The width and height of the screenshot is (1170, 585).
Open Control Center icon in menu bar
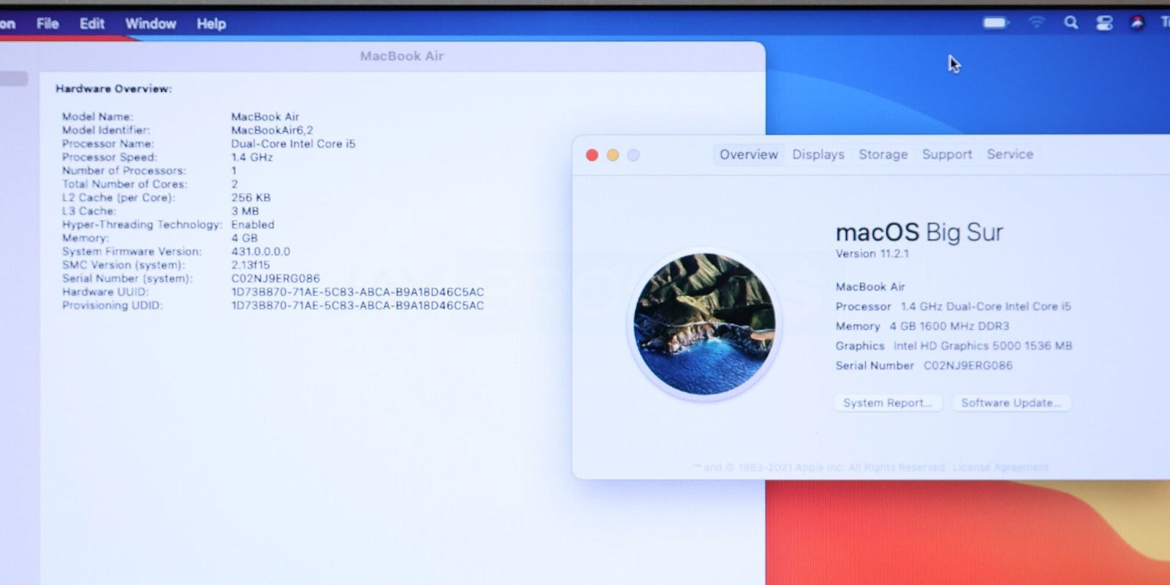point(1104,23)
